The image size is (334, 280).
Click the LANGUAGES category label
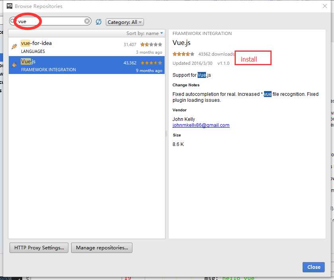pos(33,51)
